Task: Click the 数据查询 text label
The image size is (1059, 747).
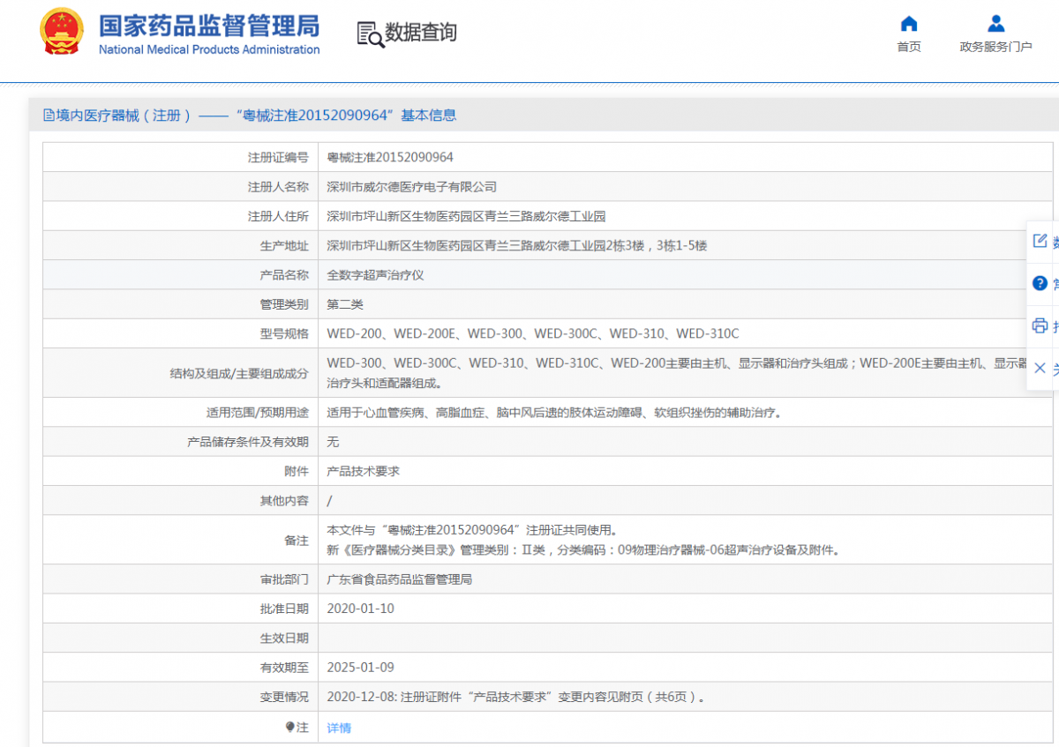Action: 419,33
